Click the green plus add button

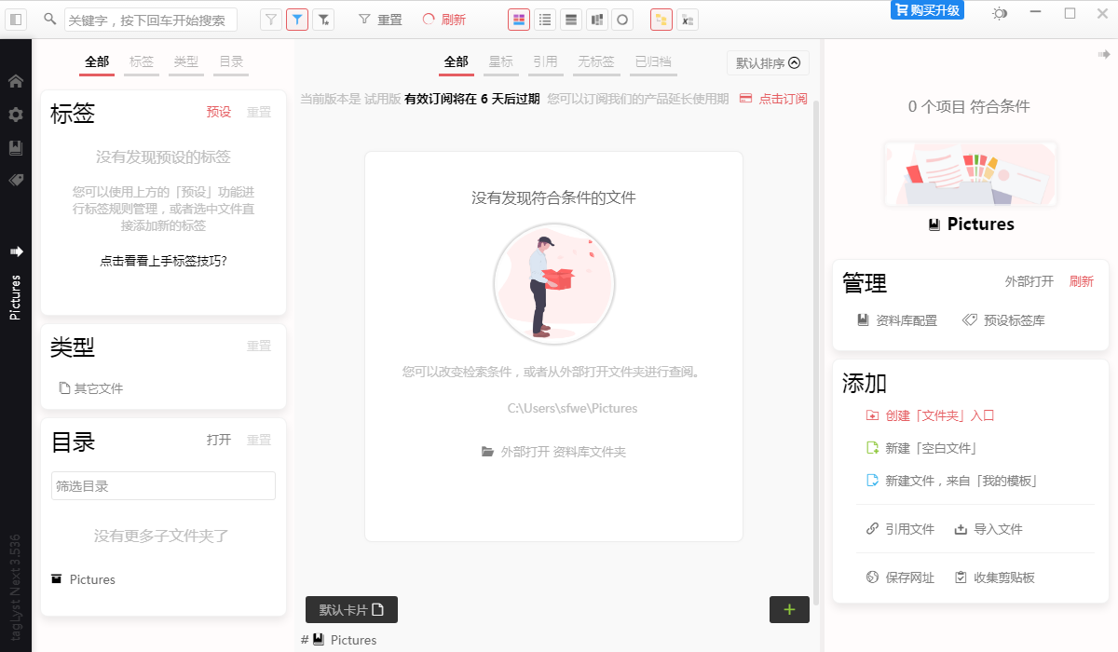[789, 610]
